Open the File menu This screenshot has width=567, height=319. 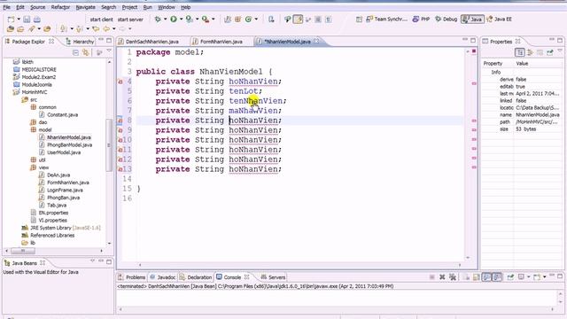click(6, 7)
